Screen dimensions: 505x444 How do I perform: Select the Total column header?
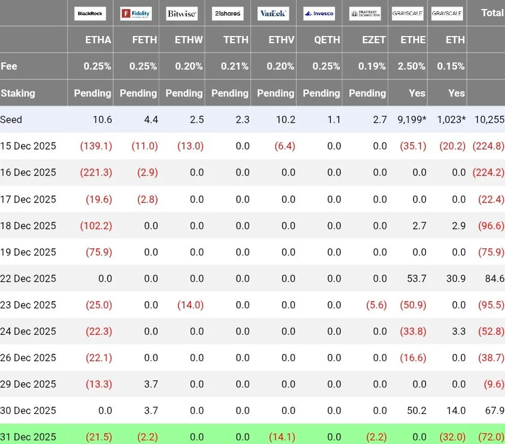point(492,13)
